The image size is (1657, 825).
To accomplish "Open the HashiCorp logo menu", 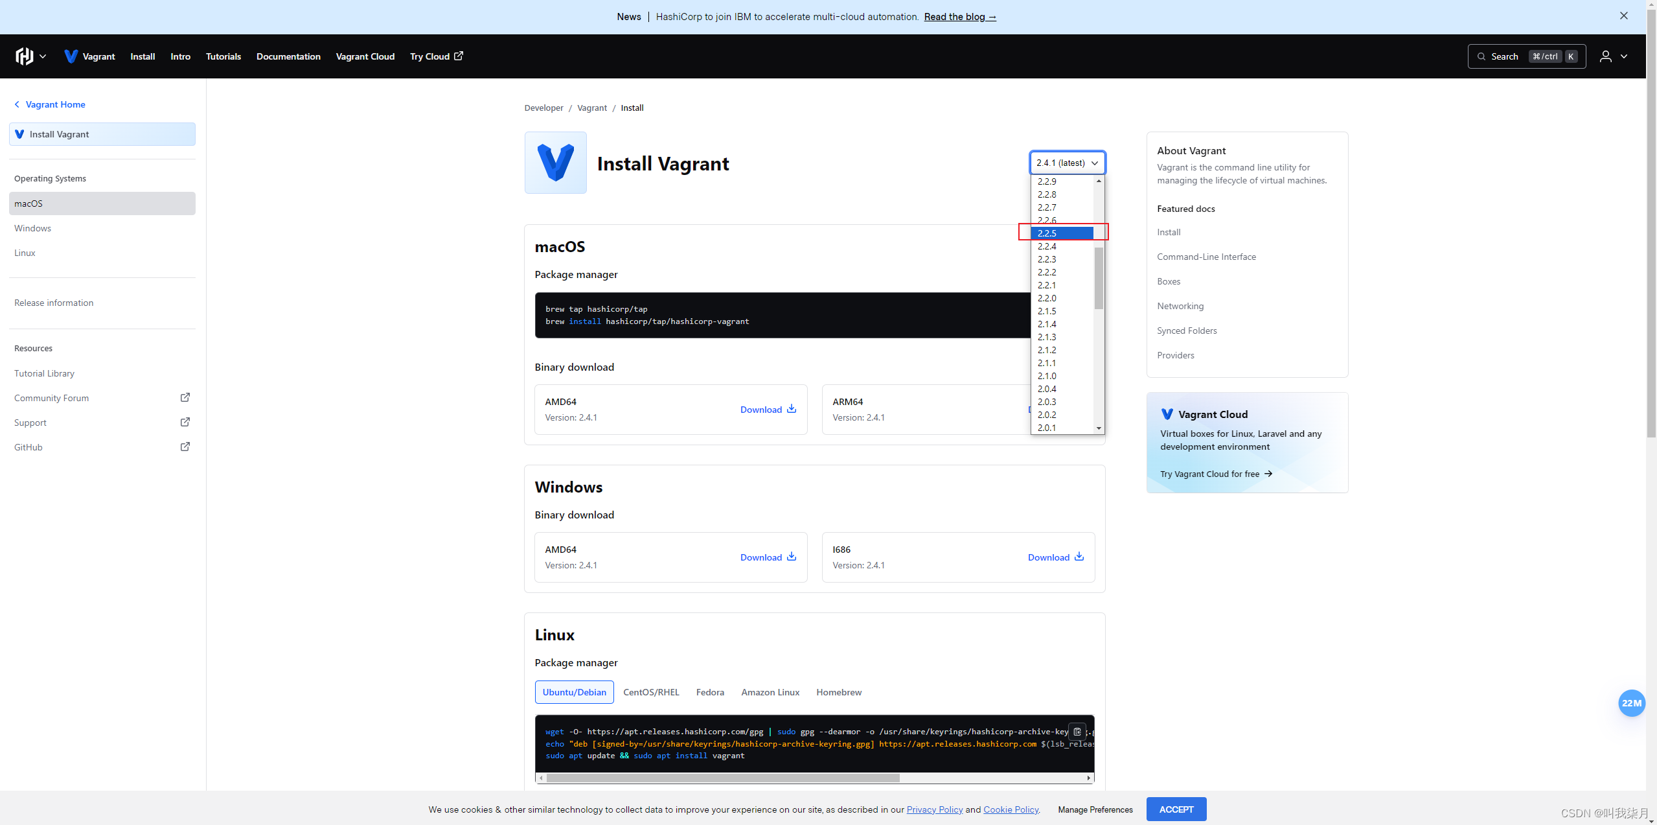I will 24,56.
